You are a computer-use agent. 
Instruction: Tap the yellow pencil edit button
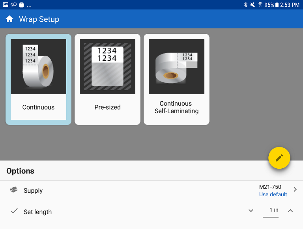(279, 158)
